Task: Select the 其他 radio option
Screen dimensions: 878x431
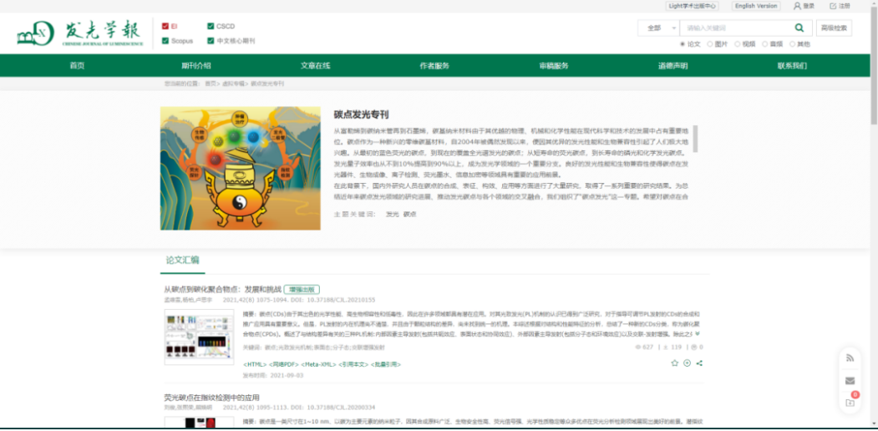Action: point(792,44)
